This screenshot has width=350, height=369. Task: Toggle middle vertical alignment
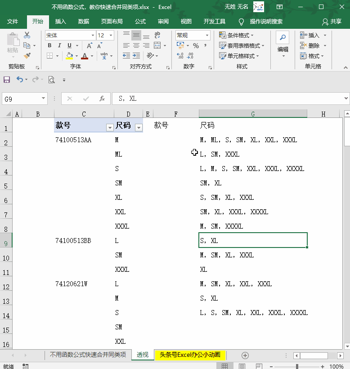click(136, 35)
